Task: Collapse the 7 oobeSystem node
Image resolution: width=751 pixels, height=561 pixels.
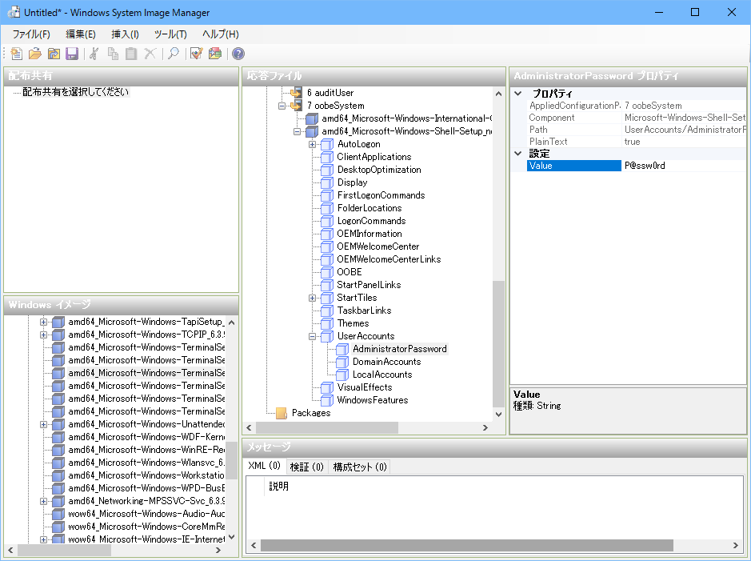Action: click(282, 106)
